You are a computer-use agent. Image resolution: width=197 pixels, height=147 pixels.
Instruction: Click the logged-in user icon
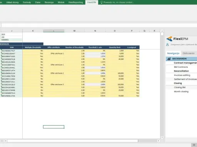[167, 45]
